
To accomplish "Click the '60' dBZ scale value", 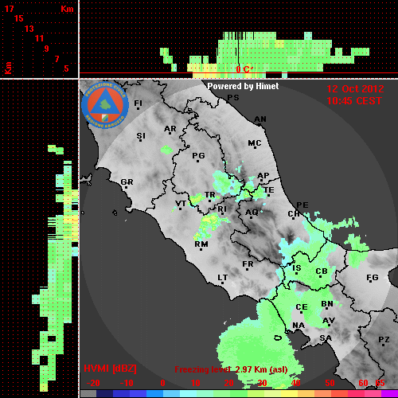I will click(x=363, y=383).
